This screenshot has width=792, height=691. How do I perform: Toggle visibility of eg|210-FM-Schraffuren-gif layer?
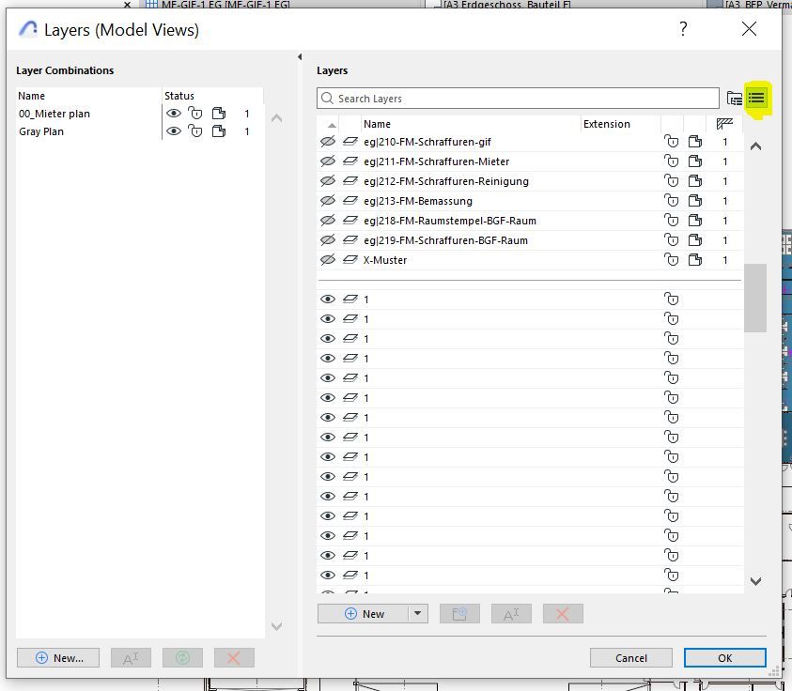pos(328,142)
